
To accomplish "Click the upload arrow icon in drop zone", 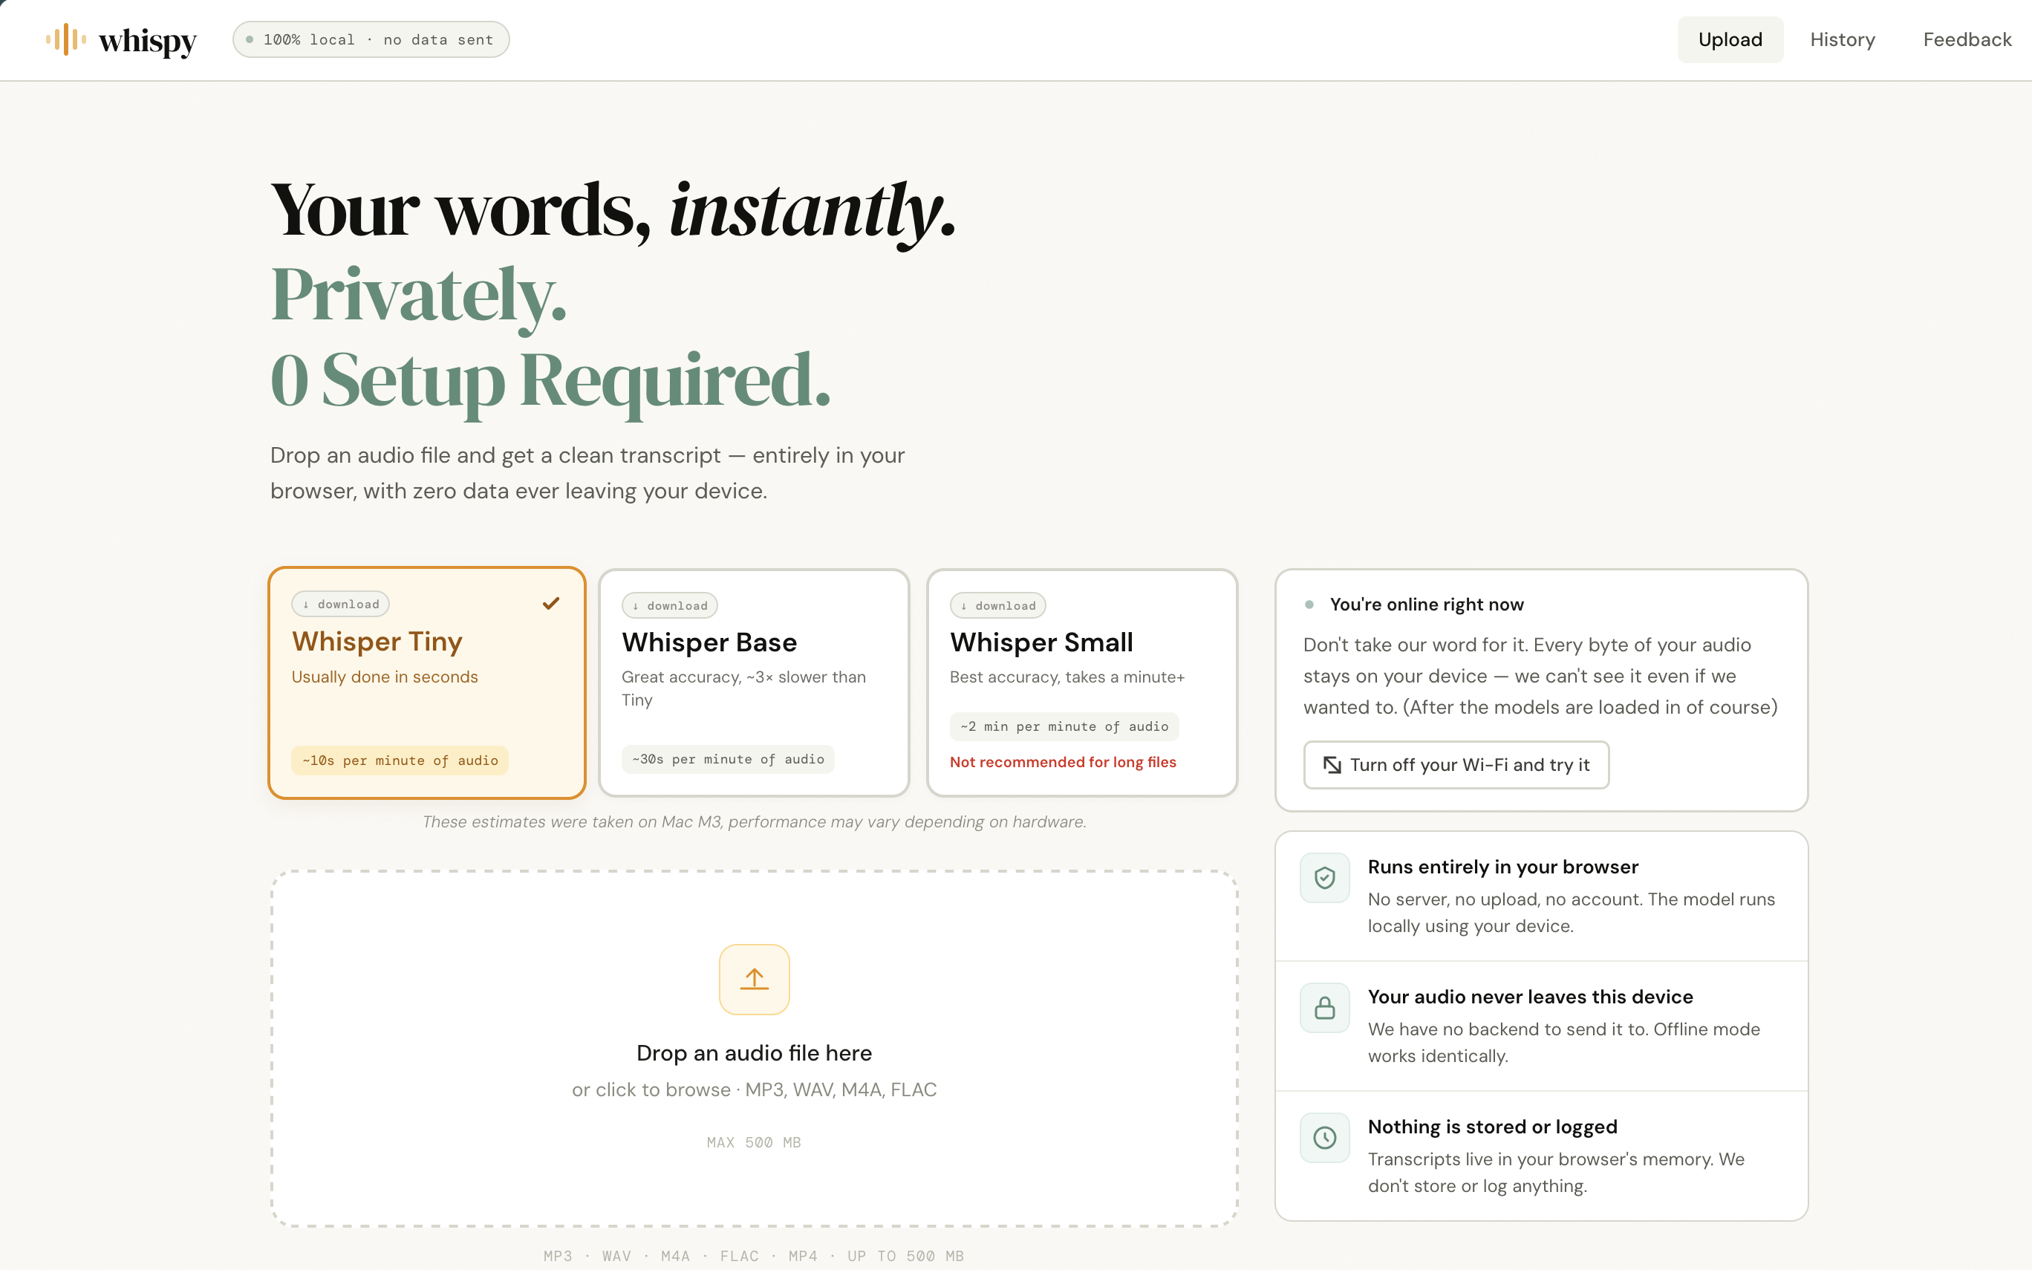I will [x=754, y=979].
